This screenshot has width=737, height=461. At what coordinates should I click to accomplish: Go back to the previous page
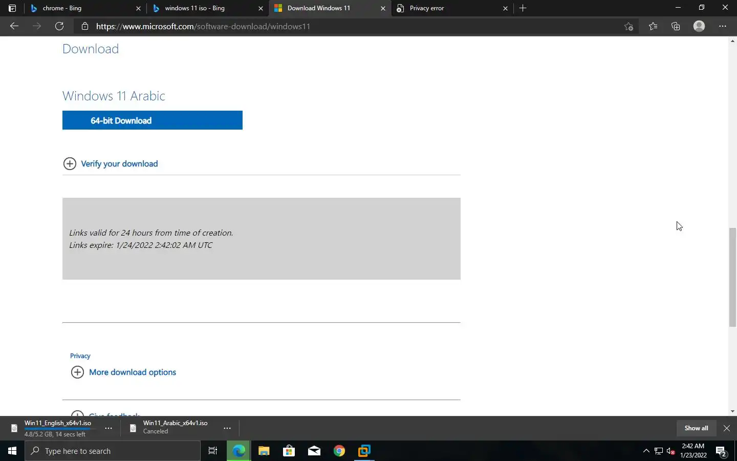[14, 26]
